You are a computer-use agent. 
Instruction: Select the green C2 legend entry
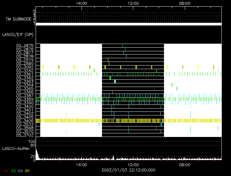pos(14,170)
